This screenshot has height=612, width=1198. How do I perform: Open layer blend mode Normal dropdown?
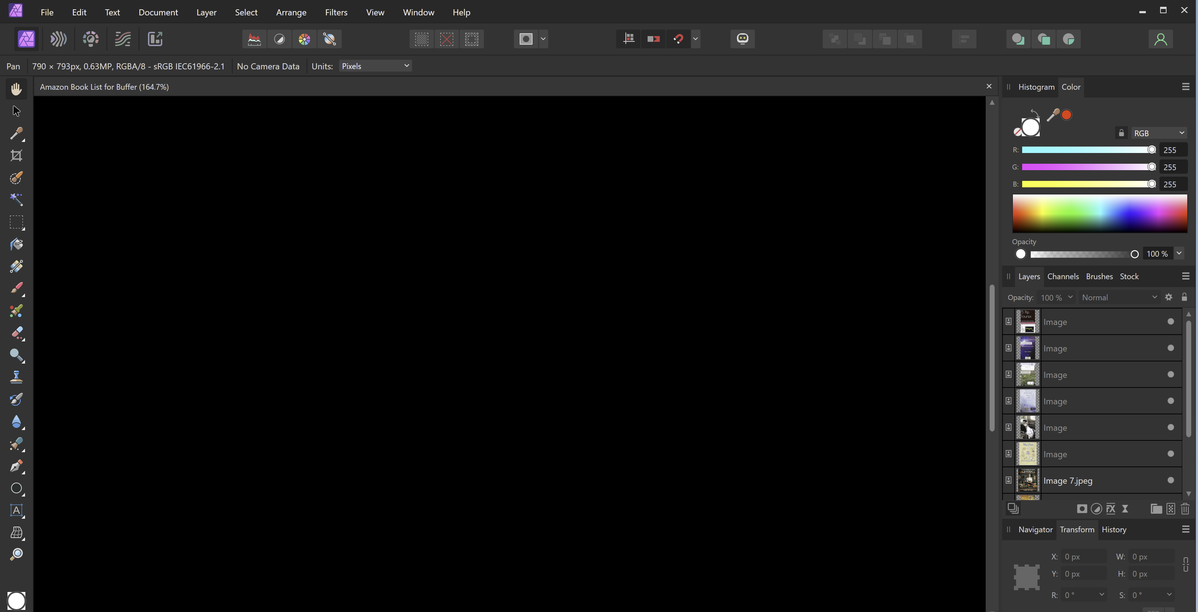tap(1119, 298)
